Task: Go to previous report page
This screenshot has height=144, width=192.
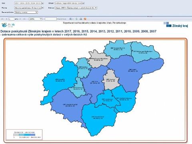Action: [6, 19]
